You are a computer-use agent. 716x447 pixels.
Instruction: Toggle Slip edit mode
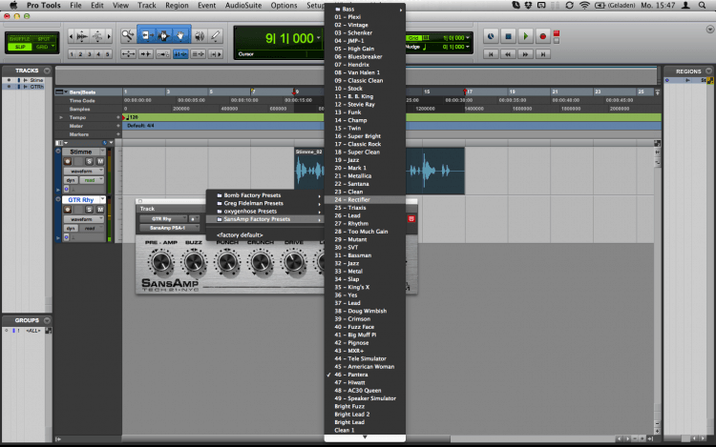pyautogui.click(x=20, y=47)
